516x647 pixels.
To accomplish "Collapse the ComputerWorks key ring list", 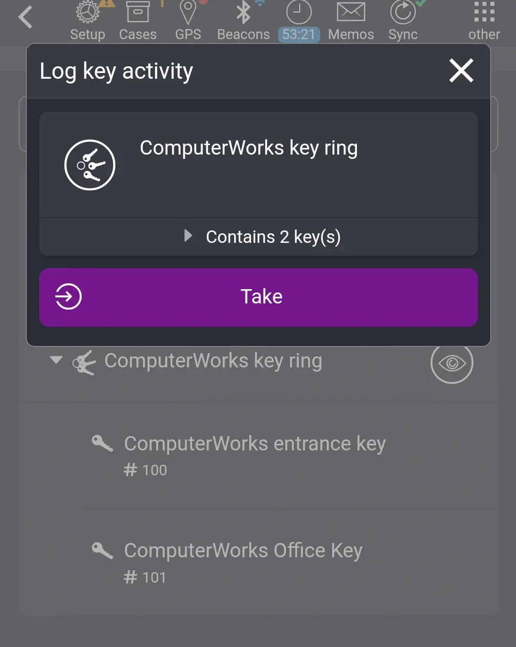I will click(x=56, y=361).
